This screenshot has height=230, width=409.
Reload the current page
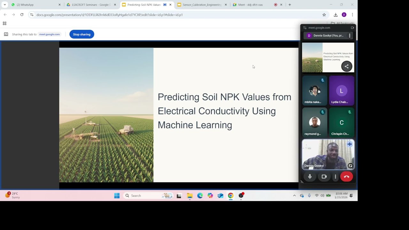[22, 15]
